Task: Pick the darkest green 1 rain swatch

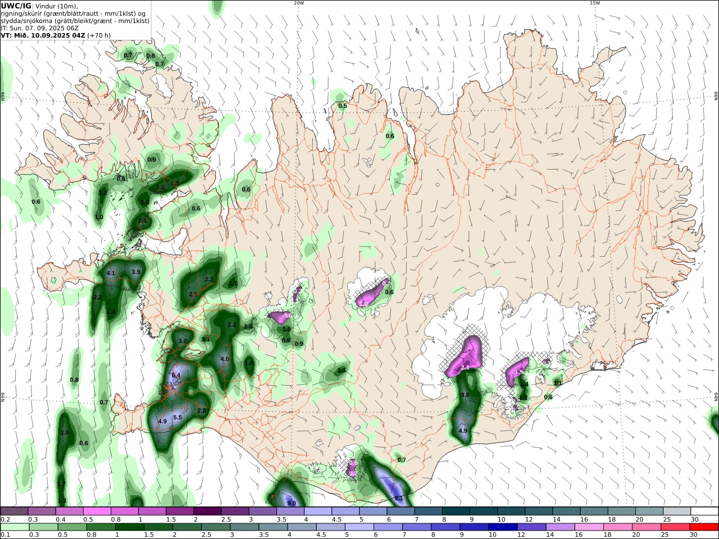Action: point(129,527)
